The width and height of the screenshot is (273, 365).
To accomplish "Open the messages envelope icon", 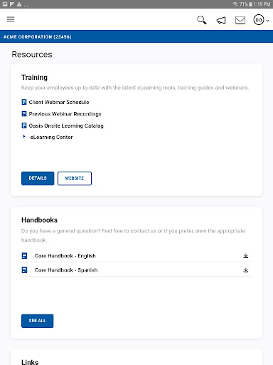I will [x=240, y=21].
